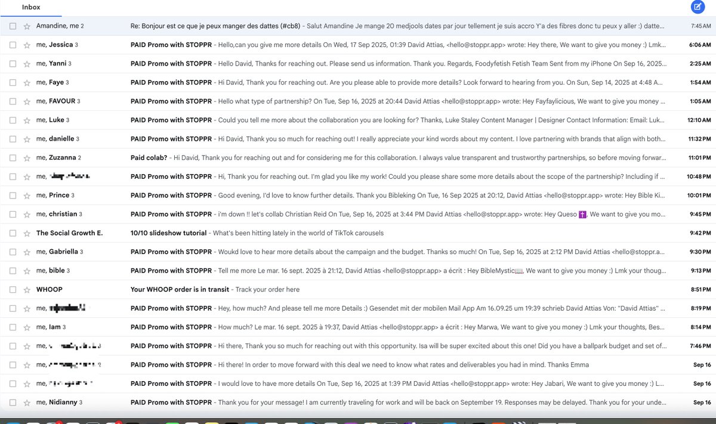This screenshot has width=716, height=424.
Task: Check the box beside Yanni's thread
Action: click(x=13, y=64)
